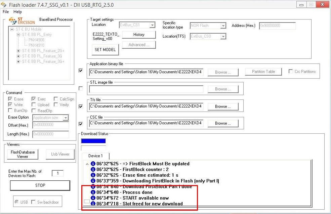Open the File menu
Screen dimensions: 331x214
6,12
